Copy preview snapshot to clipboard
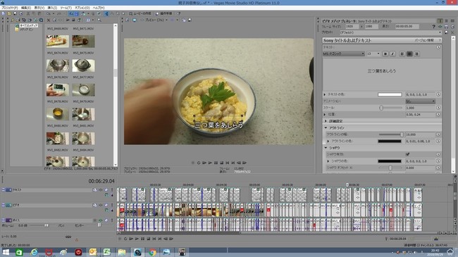 [184, 20]
